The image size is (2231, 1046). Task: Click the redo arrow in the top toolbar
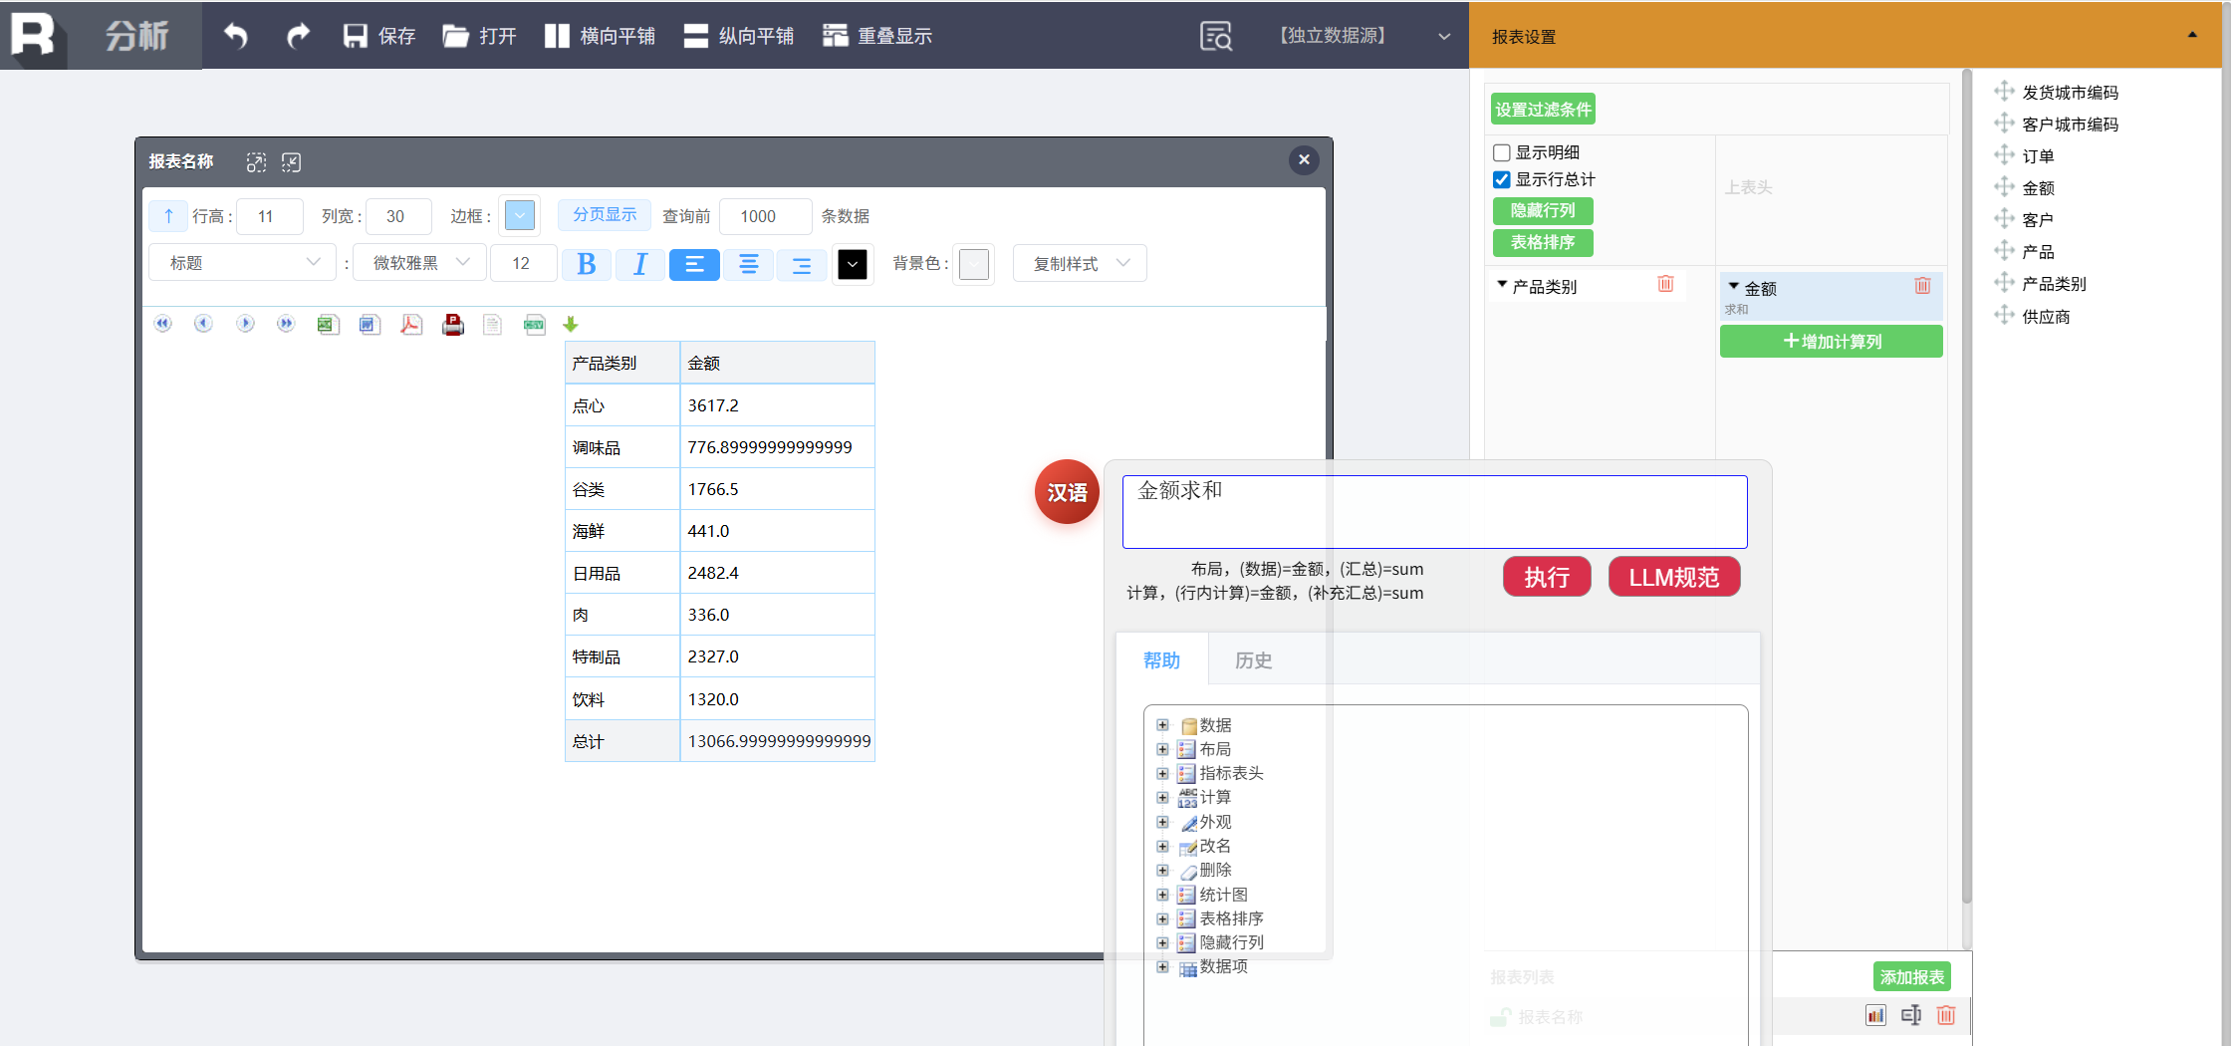pos(298,36)
